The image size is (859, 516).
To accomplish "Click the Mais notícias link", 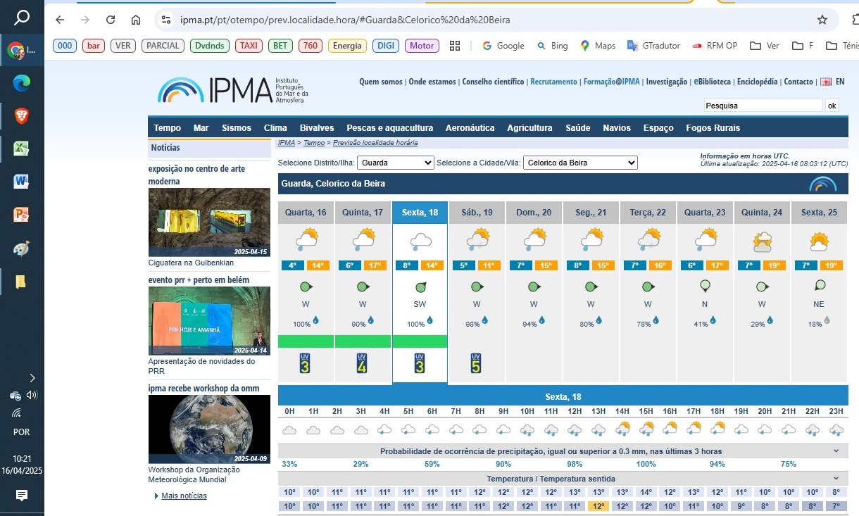I will tap(184, 496).
